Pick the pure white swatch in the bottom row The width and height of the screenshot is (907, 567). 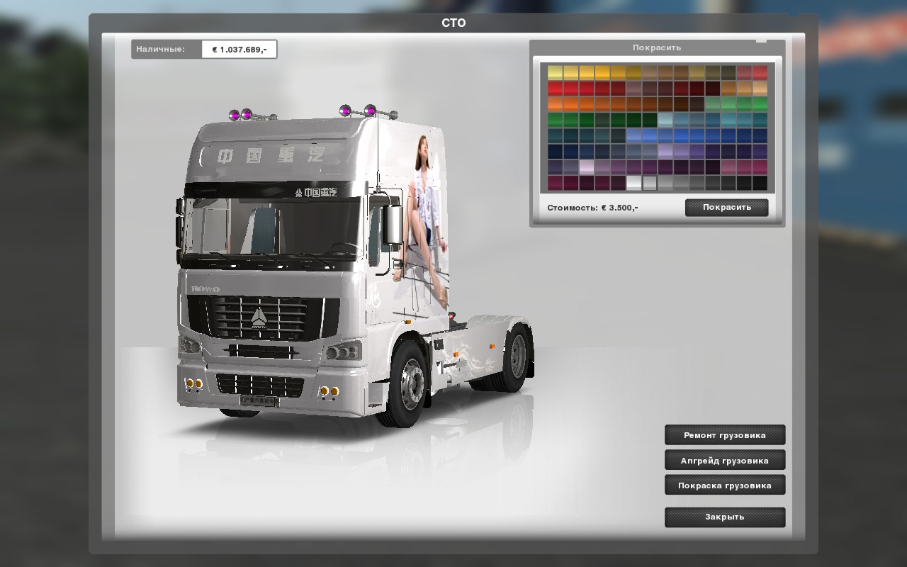[x=633, y=183]
